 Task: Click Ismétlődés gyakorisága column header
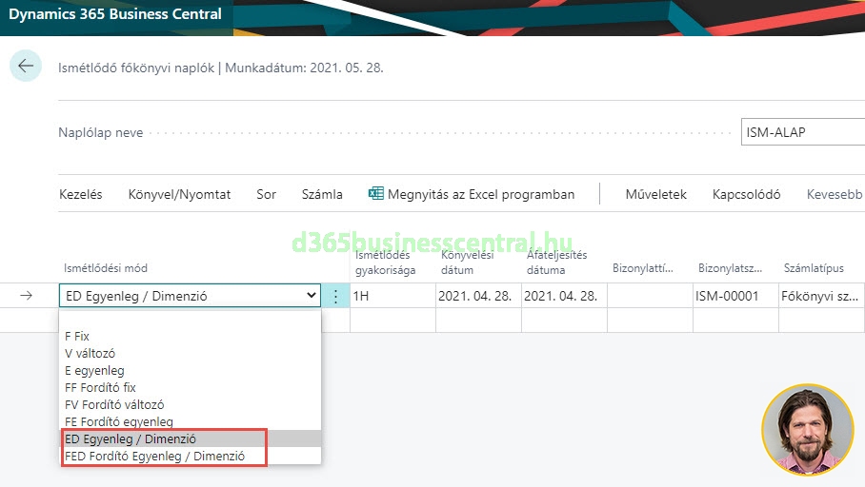pyautogui.click(x=385, y=263)
